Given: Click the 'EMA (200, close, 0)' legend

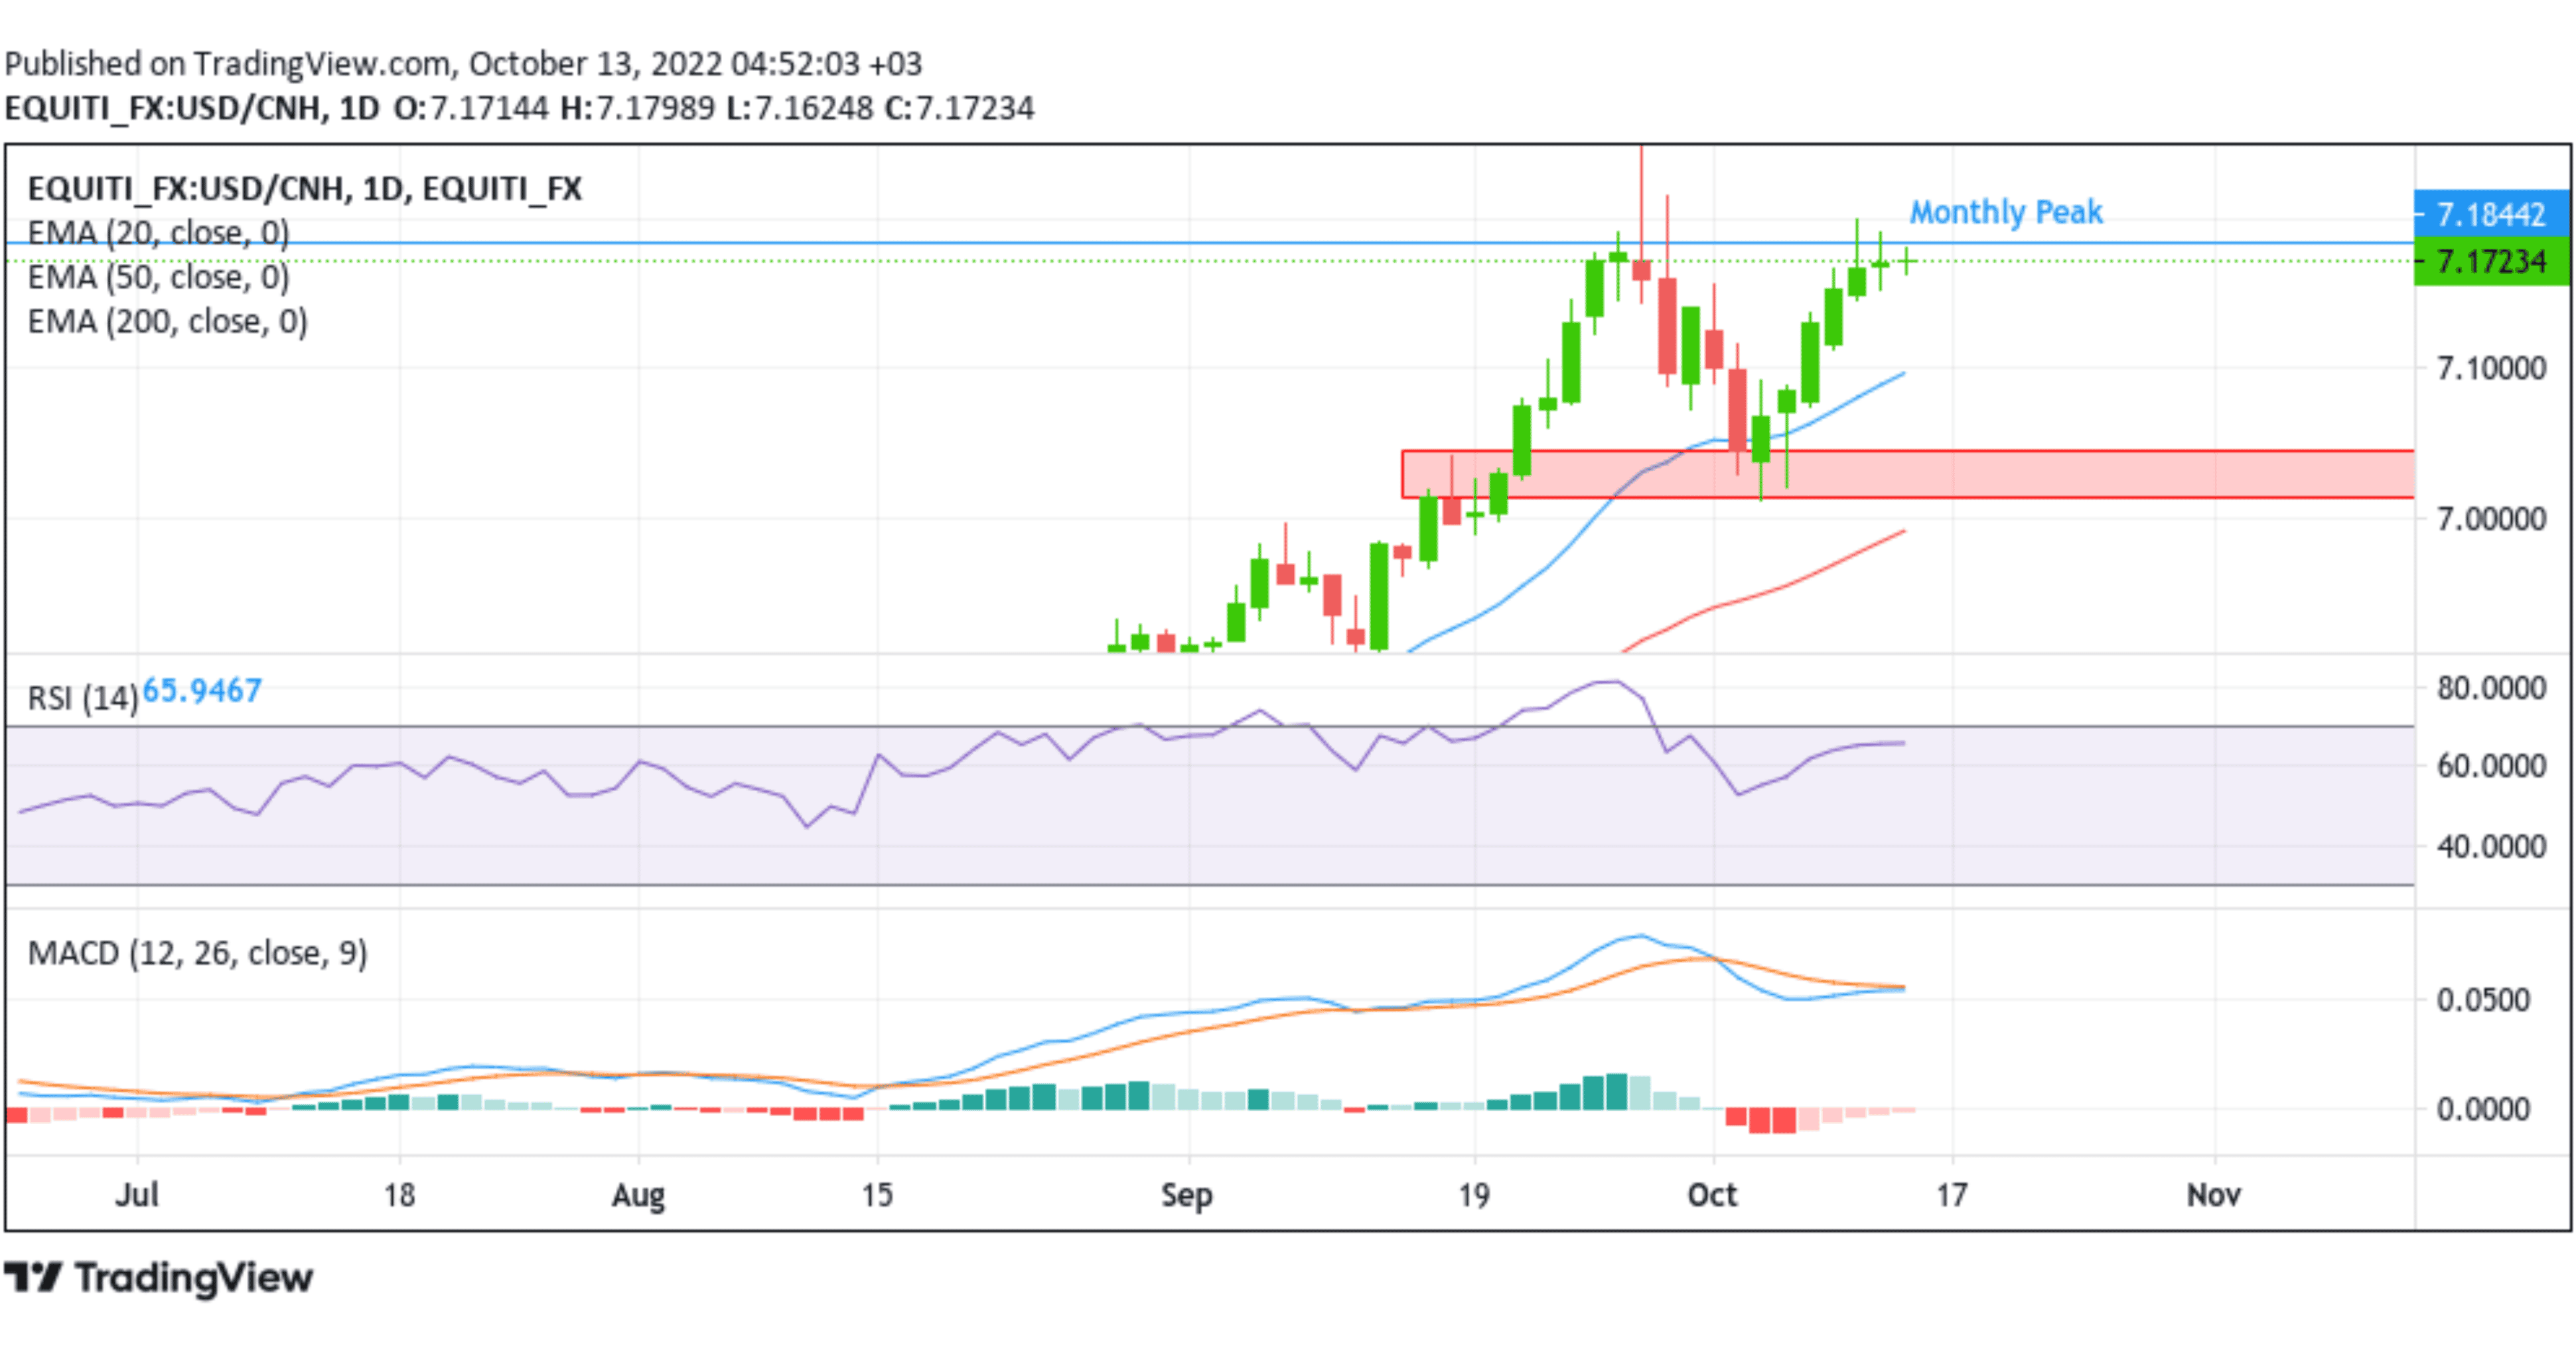Looking at the screenshot, I should (x=168, y=321).
